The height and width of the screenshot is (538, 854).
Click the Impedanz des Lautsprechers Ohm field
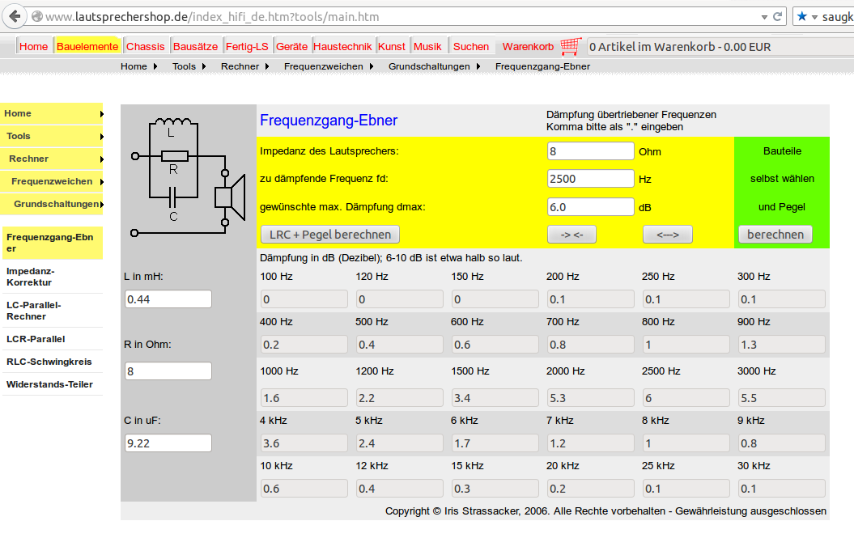[590, 150]
